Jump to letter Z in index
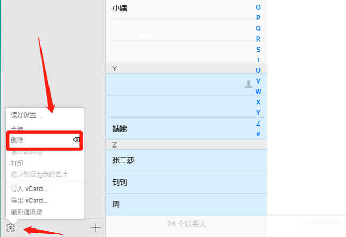 [258, 123]
